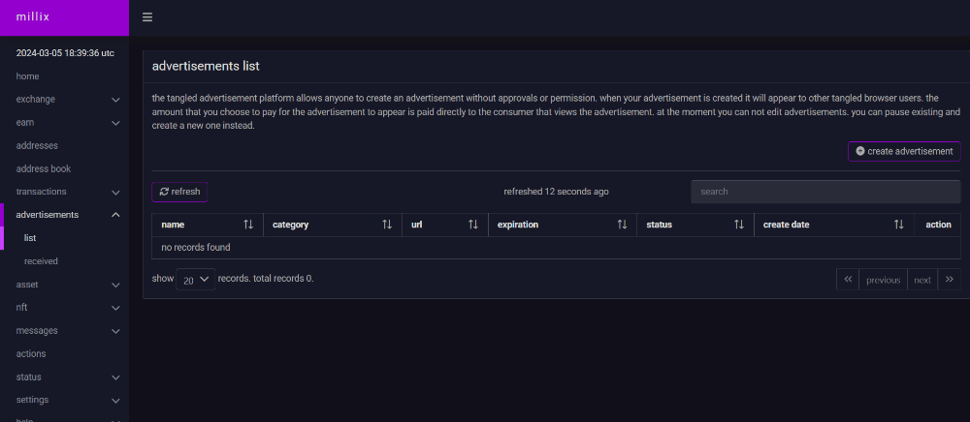This screenshot has width=970, height=422.
Task: Sort table by name column arrows
Action: point(248,225)
